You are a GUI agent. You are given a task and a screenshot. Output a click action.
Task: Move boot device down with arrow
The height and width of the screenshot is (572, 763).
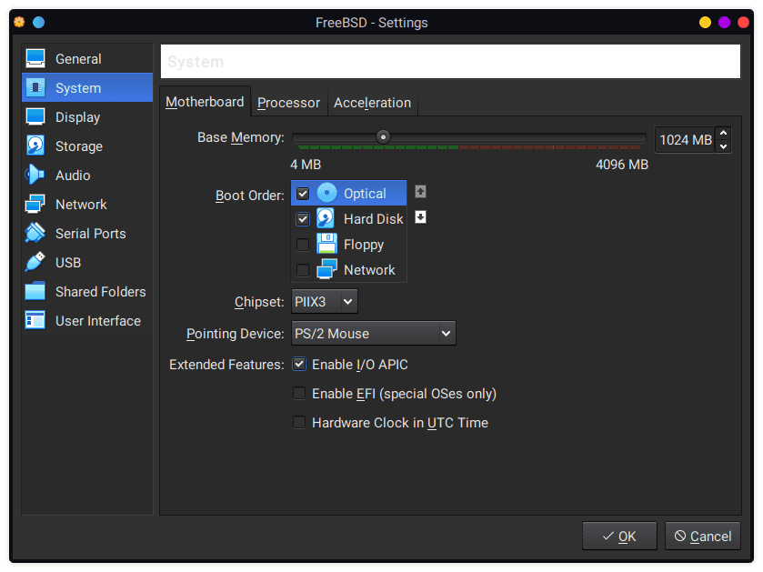click(420, 217)
